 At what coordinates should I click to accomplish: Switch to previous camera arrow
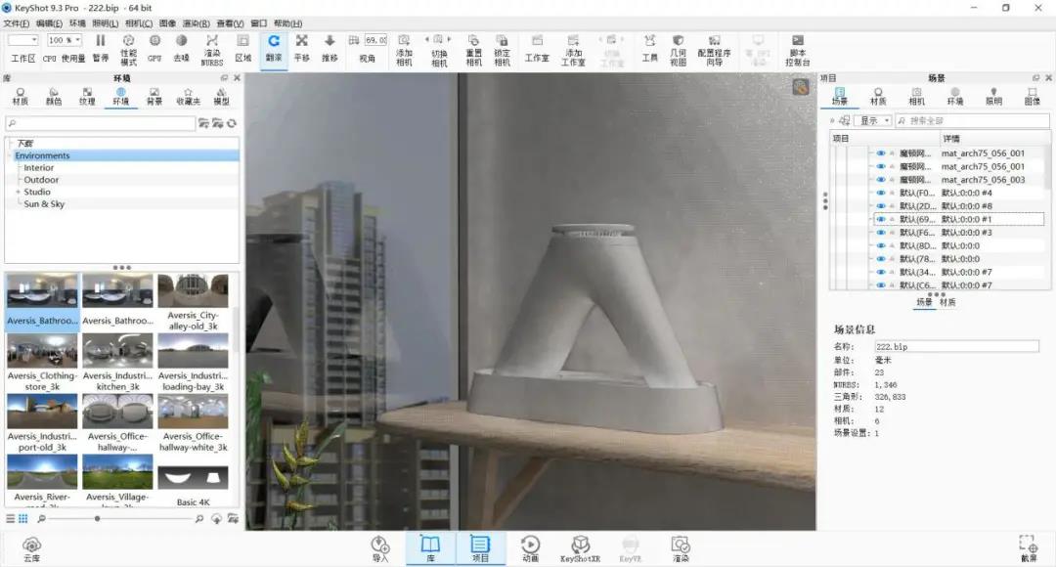(426, 39)
